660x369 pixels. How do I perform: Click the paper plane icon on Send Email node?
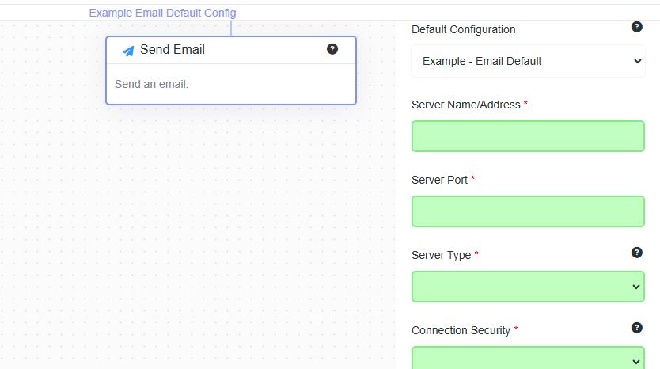(x=128, y=51)
